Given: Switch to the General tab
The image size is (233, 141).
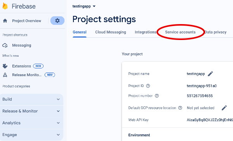Looking at the screenshot, I should [80, 32].
